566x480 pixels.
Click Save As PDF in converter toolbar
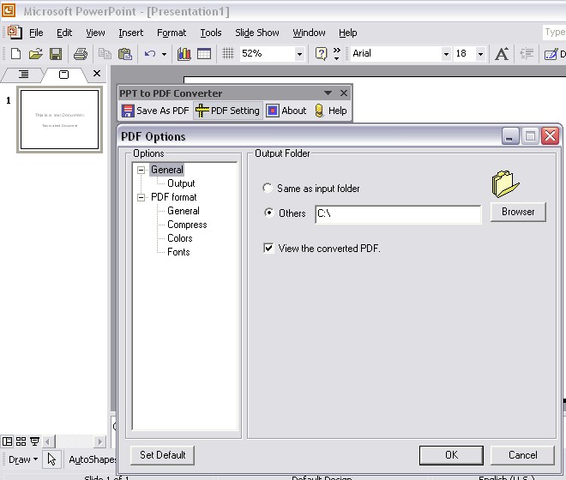155,111
